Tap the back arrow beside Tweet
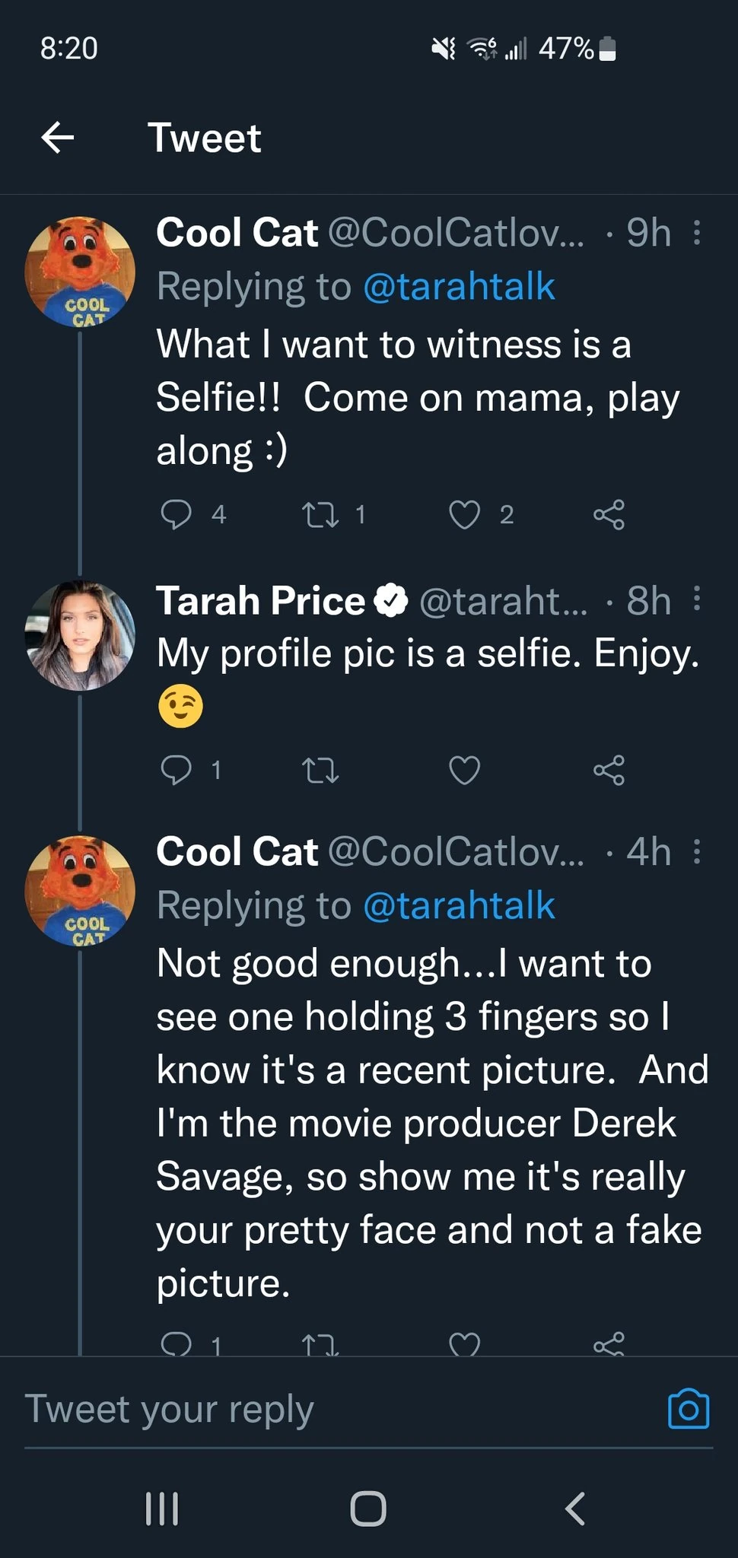The image size is (738, 1558). pyautogui.click(x=58, y=138)
